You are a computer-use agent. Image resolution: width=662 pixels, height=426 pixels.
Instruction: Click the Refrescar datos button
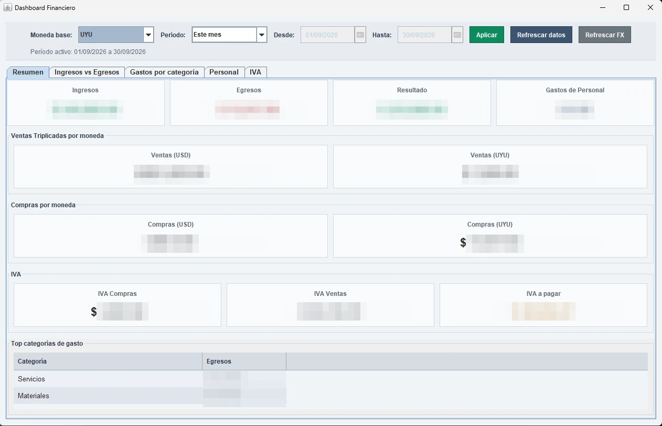(541, 35)
